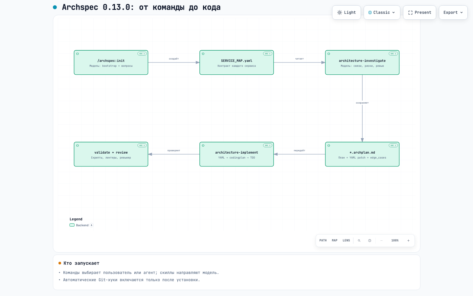This screenshot has width=473, height=296.
Task: Click the 'проверяет' edge label
Action: pos(174,151)
